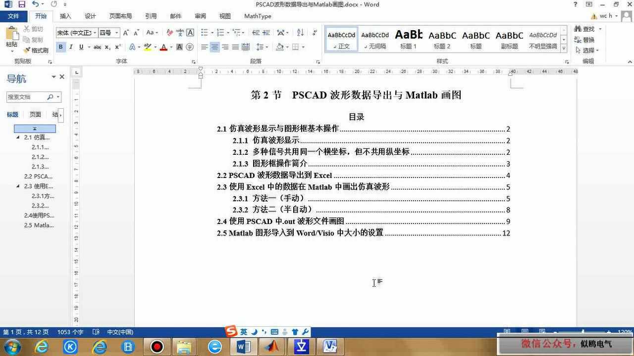Toggle center alignment

[x=214, y=47]
